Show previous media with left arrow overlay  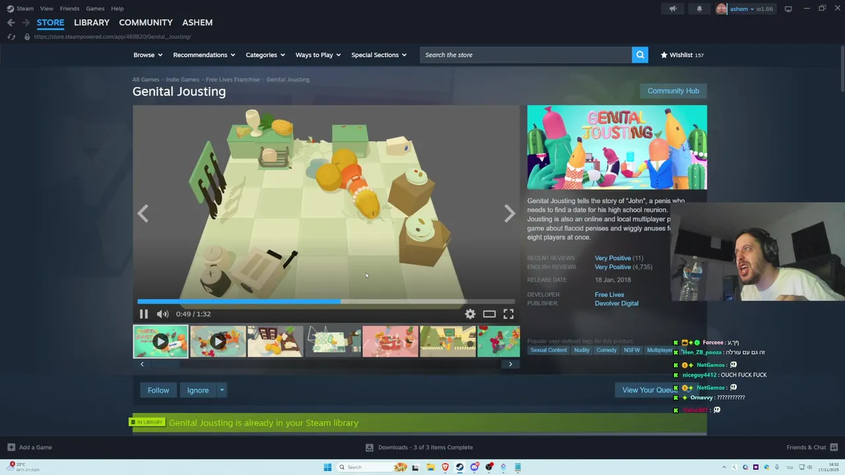[143, 213]
